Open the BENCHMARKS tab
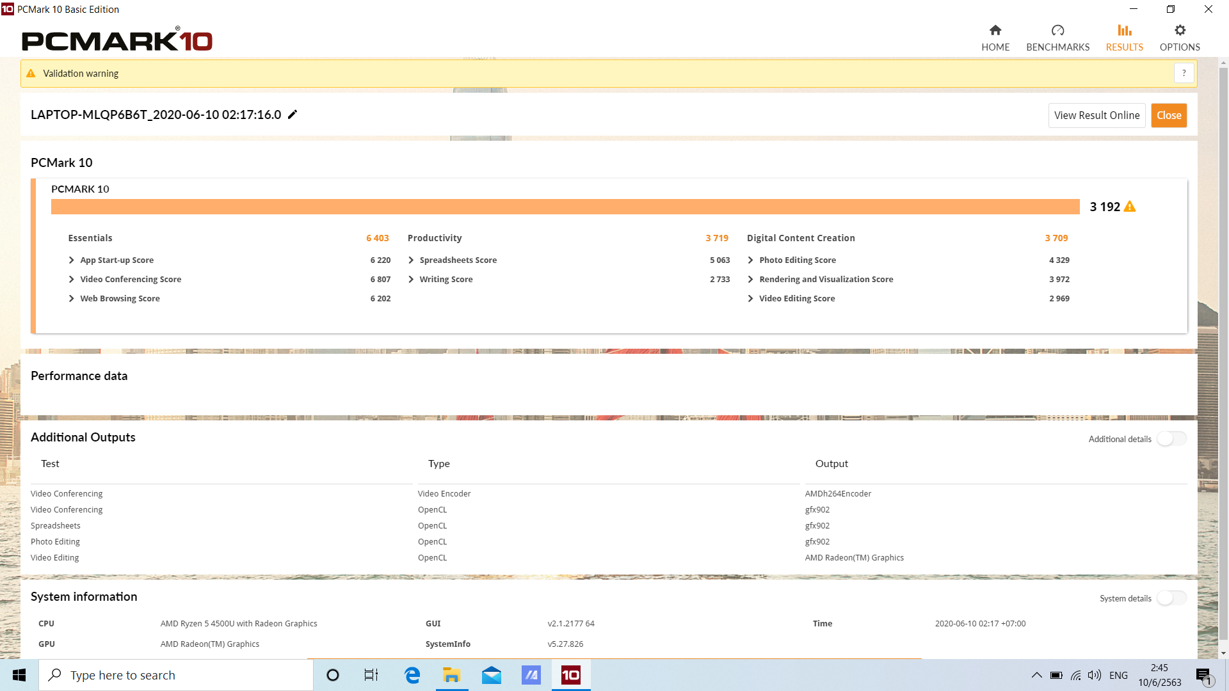The height and width of the screenshot is (691, 1229). pyautogui.click(x=1057, y=38)
